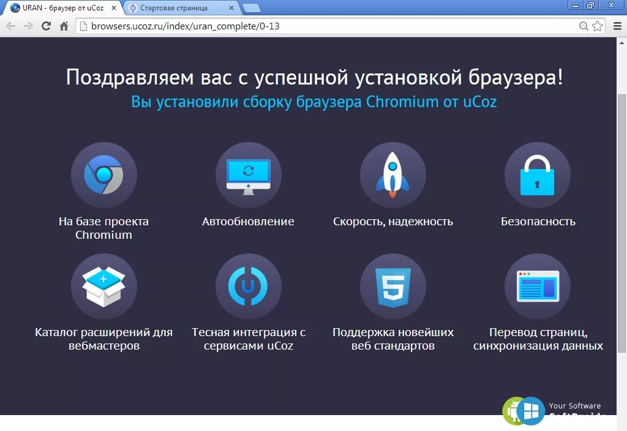Click the extensions box icon
The image size is (627, 431).
coord(104,287)
